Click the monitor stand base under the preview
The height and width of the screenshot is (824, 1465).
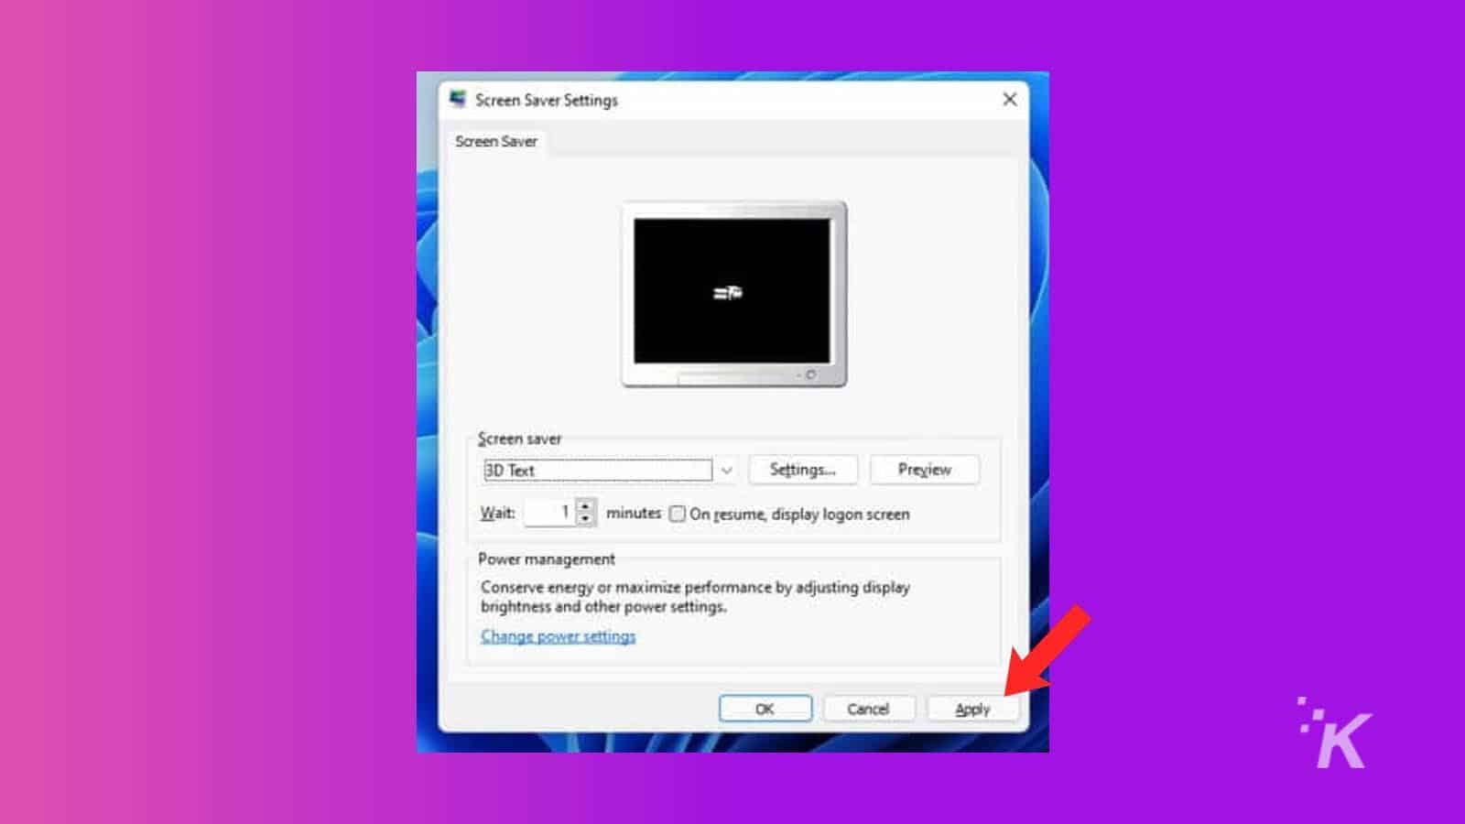click(732, 377)
